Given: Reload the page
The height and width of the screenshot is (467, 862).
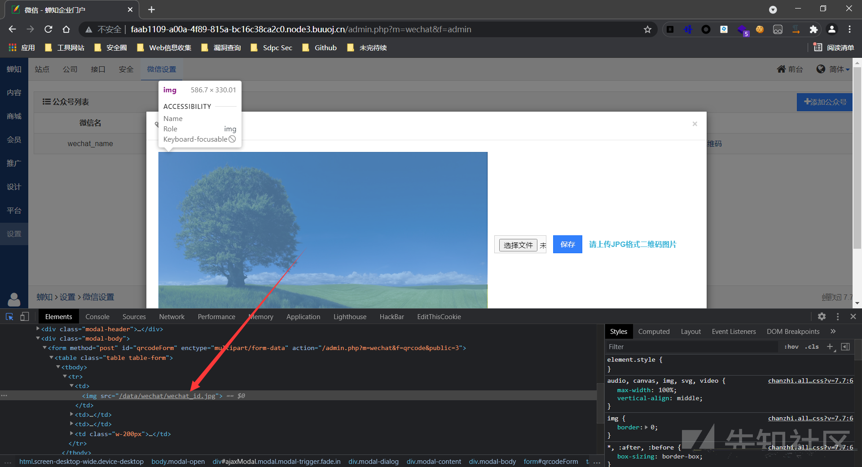Looking at the screenshot, I should pyautogui.click(x=48, y=30).
